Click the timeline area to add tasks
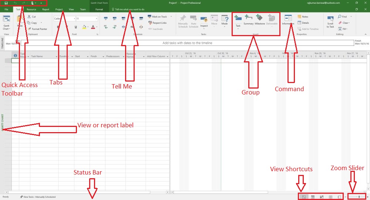370x200 pixels. click(187, 43)
